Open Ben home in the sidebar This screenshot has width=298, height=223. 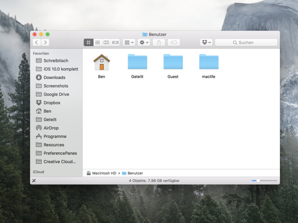tap(56, 111)
